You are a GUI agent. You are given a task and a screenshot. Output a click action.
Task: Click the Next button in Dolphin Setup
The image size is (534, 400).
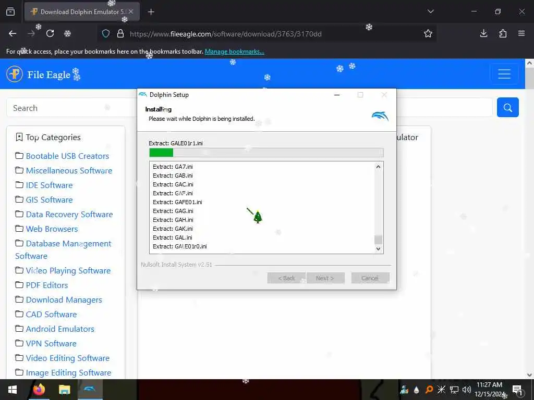pyautogui.click(x=325, y=278)
